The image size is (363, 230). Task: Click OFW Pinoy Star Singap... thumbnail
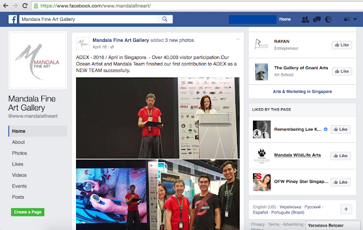tap(261, 182)
